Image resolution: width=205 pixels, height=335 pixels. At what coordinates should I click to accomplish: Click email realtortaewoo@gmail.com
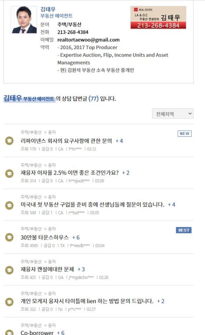tap(88, 40)
